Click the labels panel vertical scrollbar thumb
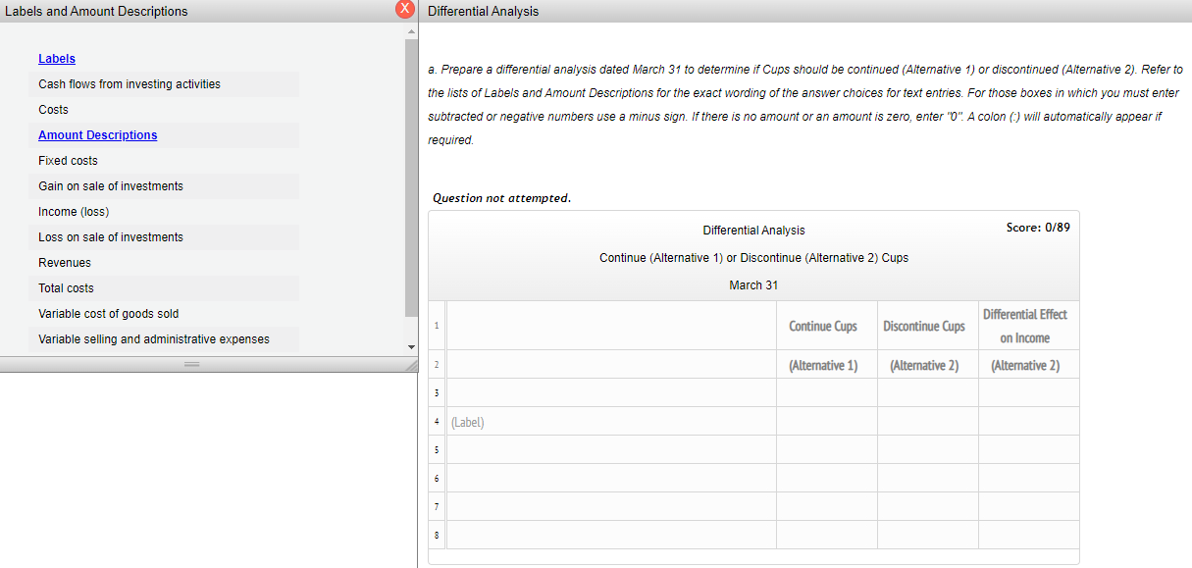The image size is (1192, 568). coord(411,177)
